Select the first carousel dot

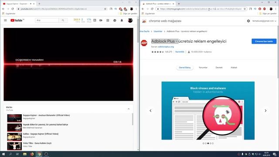(204, 143)
